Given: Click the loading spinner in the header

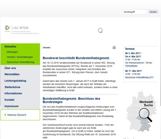Looking at the screenshot, I should 100,30.
